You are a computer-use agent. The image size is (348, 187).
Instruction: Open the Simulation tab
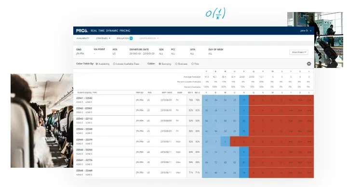[122, 38]
